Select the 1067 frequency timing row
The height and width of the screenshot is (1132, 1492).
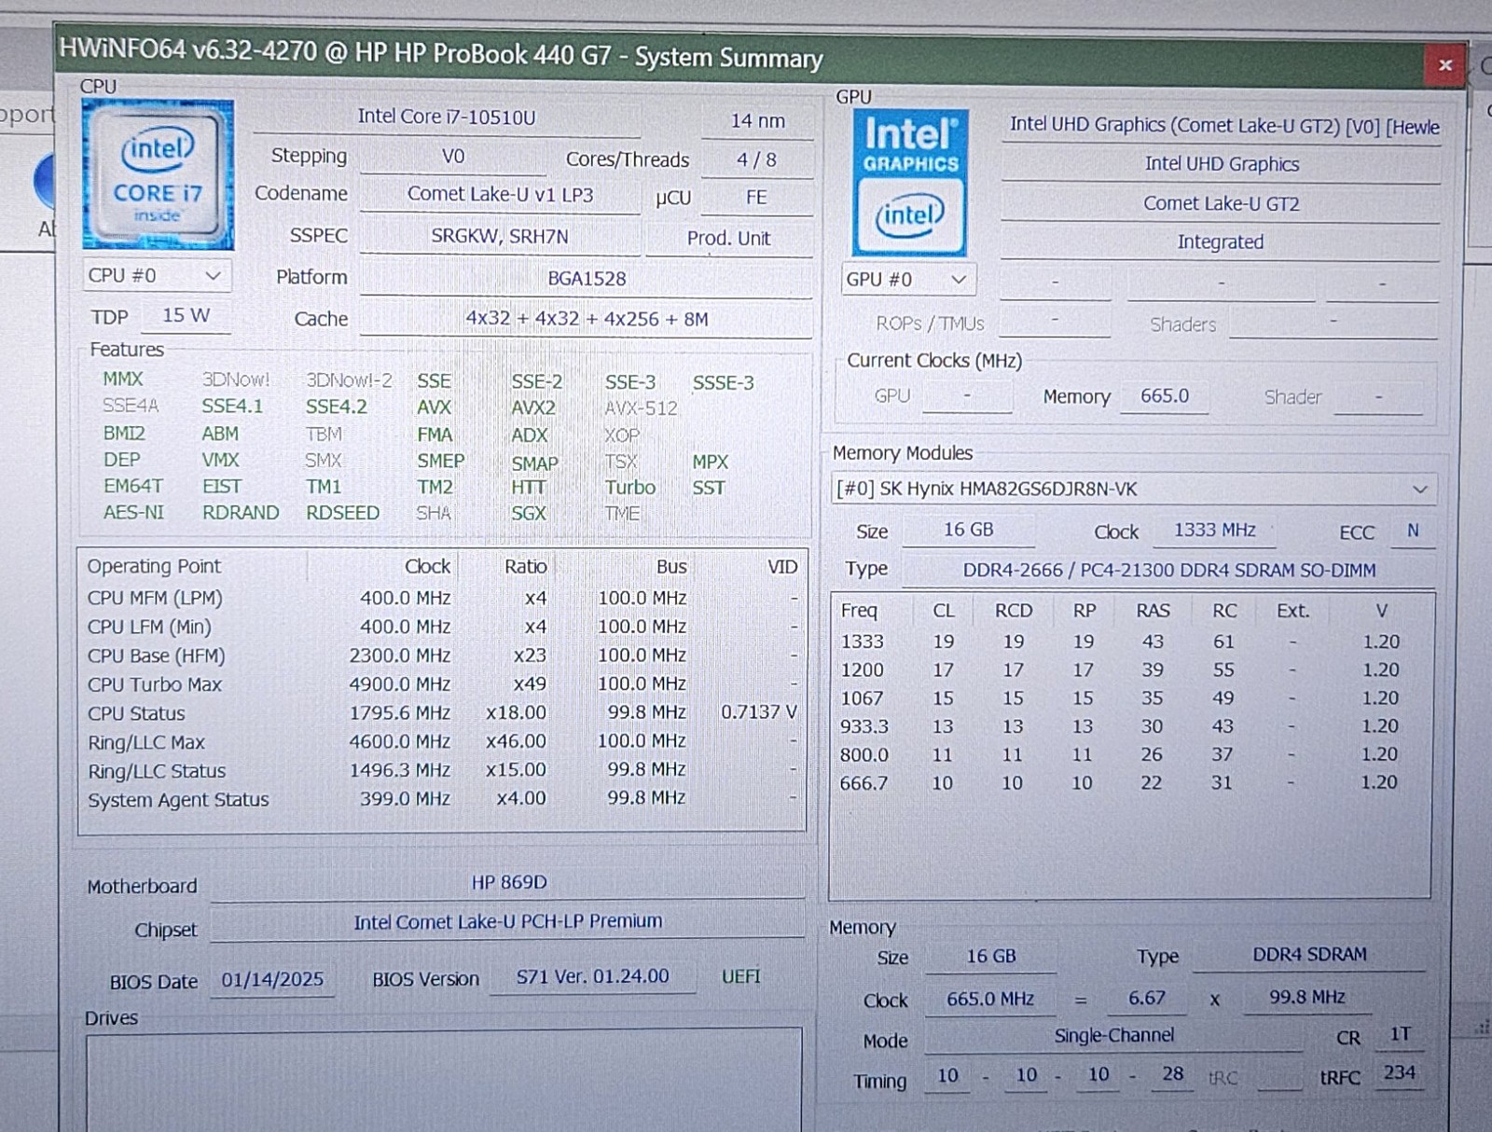(1130, 698)
